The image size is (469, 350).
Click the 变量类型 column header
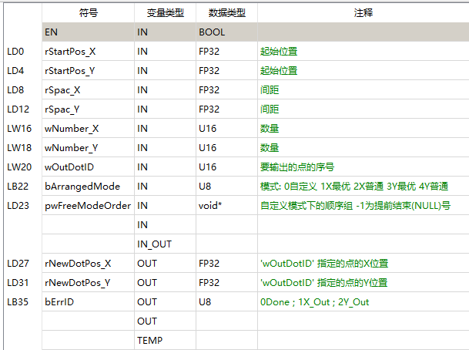click(165, 12)
